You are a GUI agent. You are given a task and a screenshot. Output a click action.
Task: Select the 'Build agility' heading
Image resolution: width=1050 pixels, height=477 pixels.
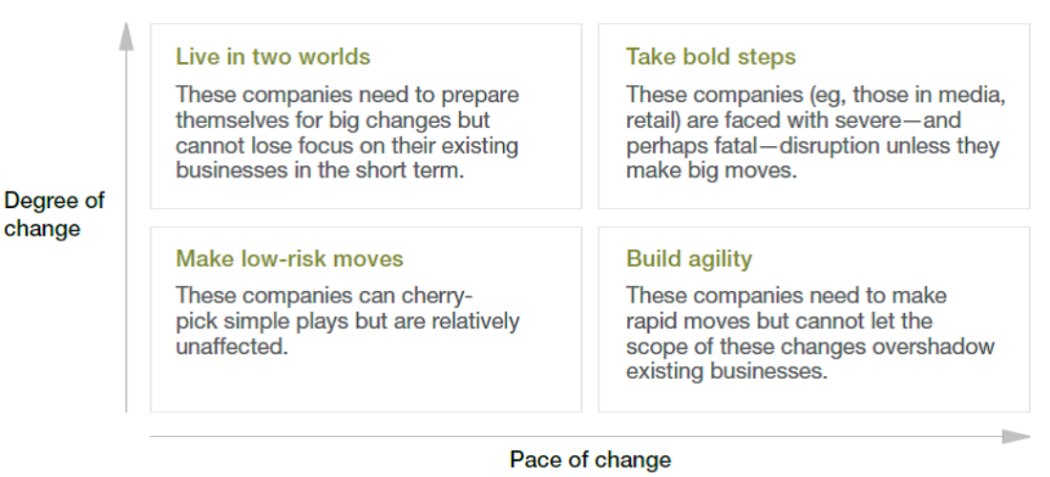pos(689,259)
